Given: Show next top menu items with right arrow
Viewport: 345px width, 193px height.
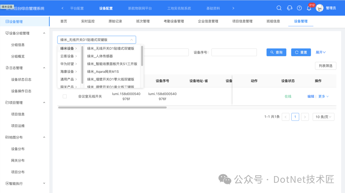Looking at the screenshot, I should [233, 8].
